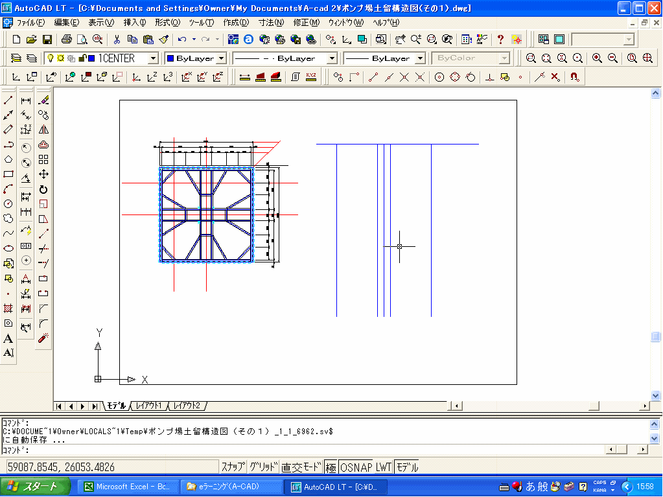The height and width of the screenshot is (497, 663).
Task: Open the Layer Properties Manager icon
Action: coord(16,58)
